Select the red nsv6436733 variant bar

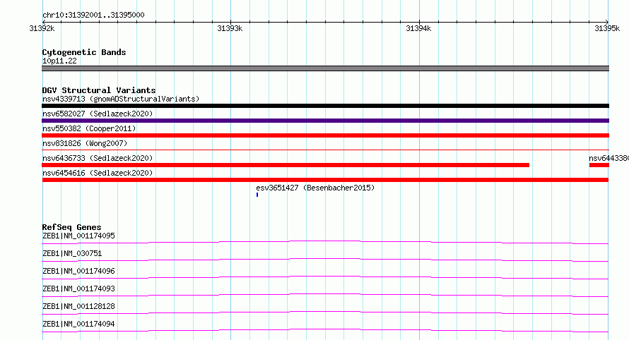point(286,165)
